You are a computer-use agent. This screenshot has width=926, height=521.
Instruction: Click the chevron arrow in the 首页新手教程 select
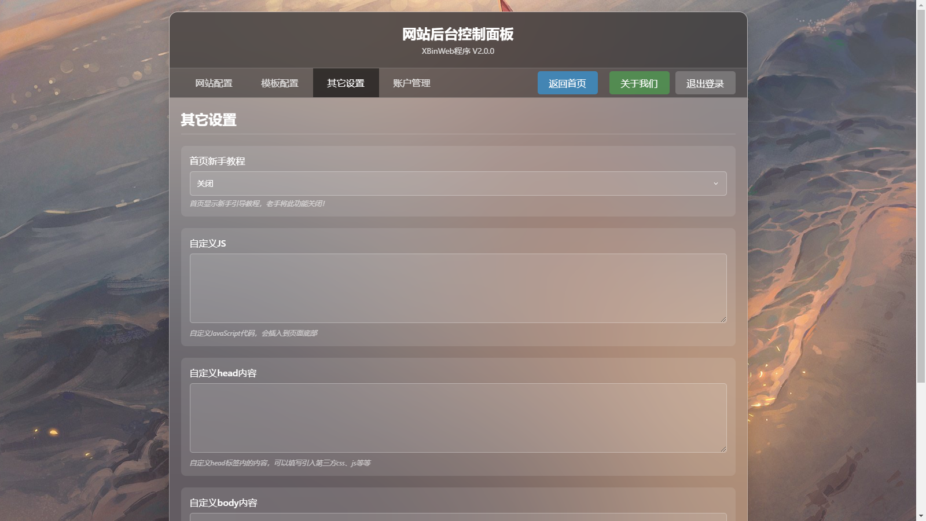click(x=715, y=184)
